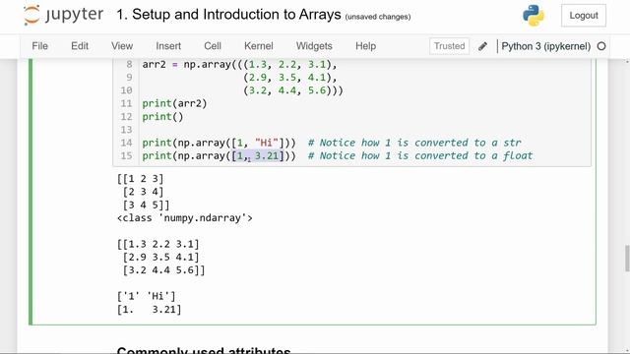Click the Python logo icon

click(534, 16)
